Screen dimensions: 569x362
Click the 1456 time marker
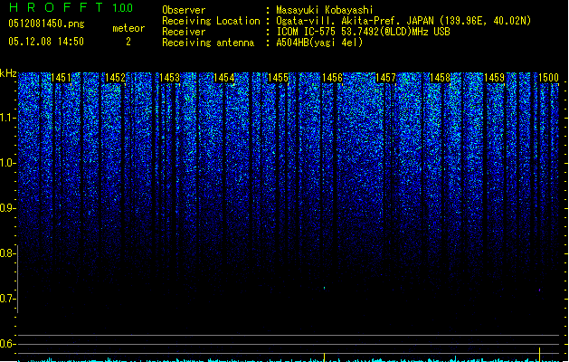click(x=332, y=78)
